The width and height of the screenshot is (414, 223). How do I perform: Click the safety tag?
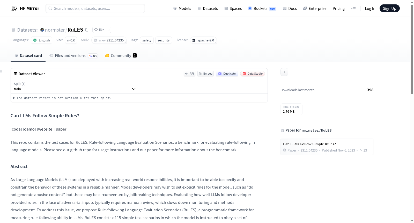coord(147,40)
